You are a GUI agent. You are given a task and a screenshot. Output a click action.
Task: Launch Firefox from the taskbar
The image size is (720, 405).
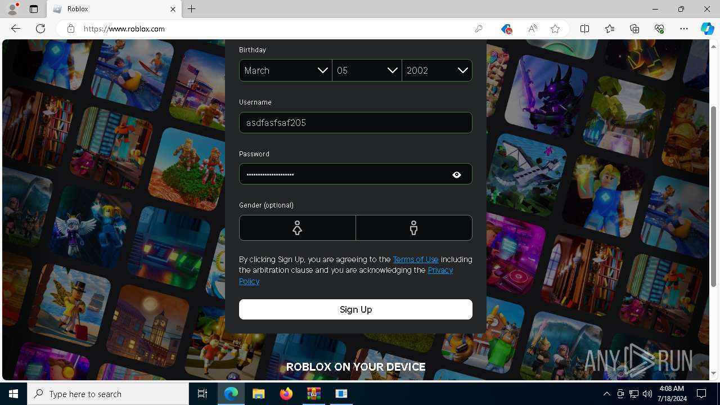pos(286,394)
